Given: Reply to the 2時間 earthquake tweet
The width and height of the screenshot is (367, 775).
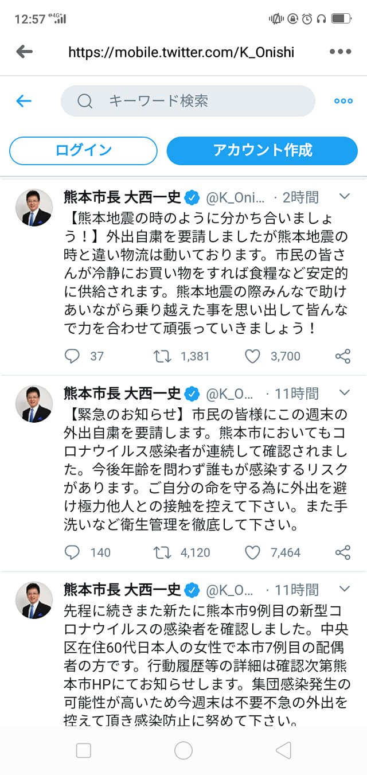Looking at the screenshot, I should coord(72,356).
